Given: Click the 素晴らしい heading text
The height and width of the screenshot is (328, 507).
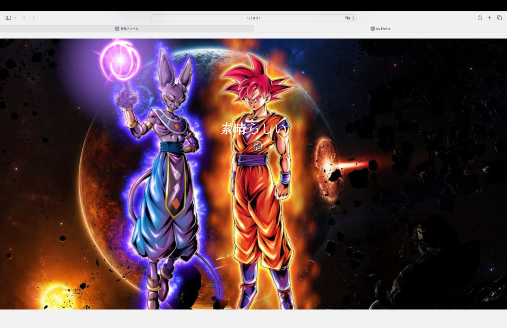Looking at the screenshot, I should [253, 129].
